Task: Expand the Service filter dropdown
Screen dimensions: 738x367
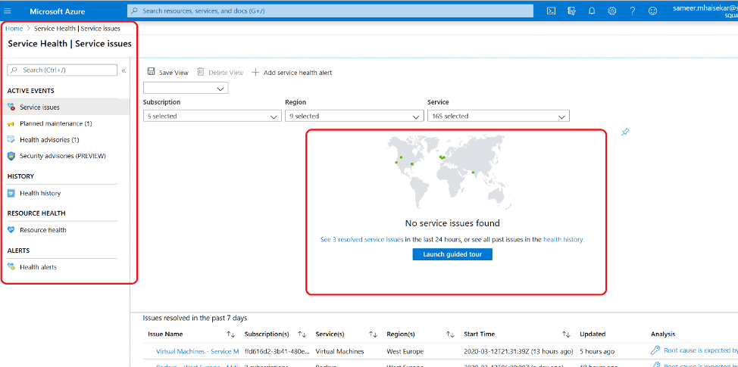Action: pyautogui.click(x=498, y=116)
